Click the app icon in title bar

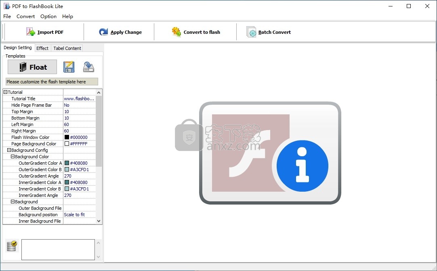click(x=7, y=6)
